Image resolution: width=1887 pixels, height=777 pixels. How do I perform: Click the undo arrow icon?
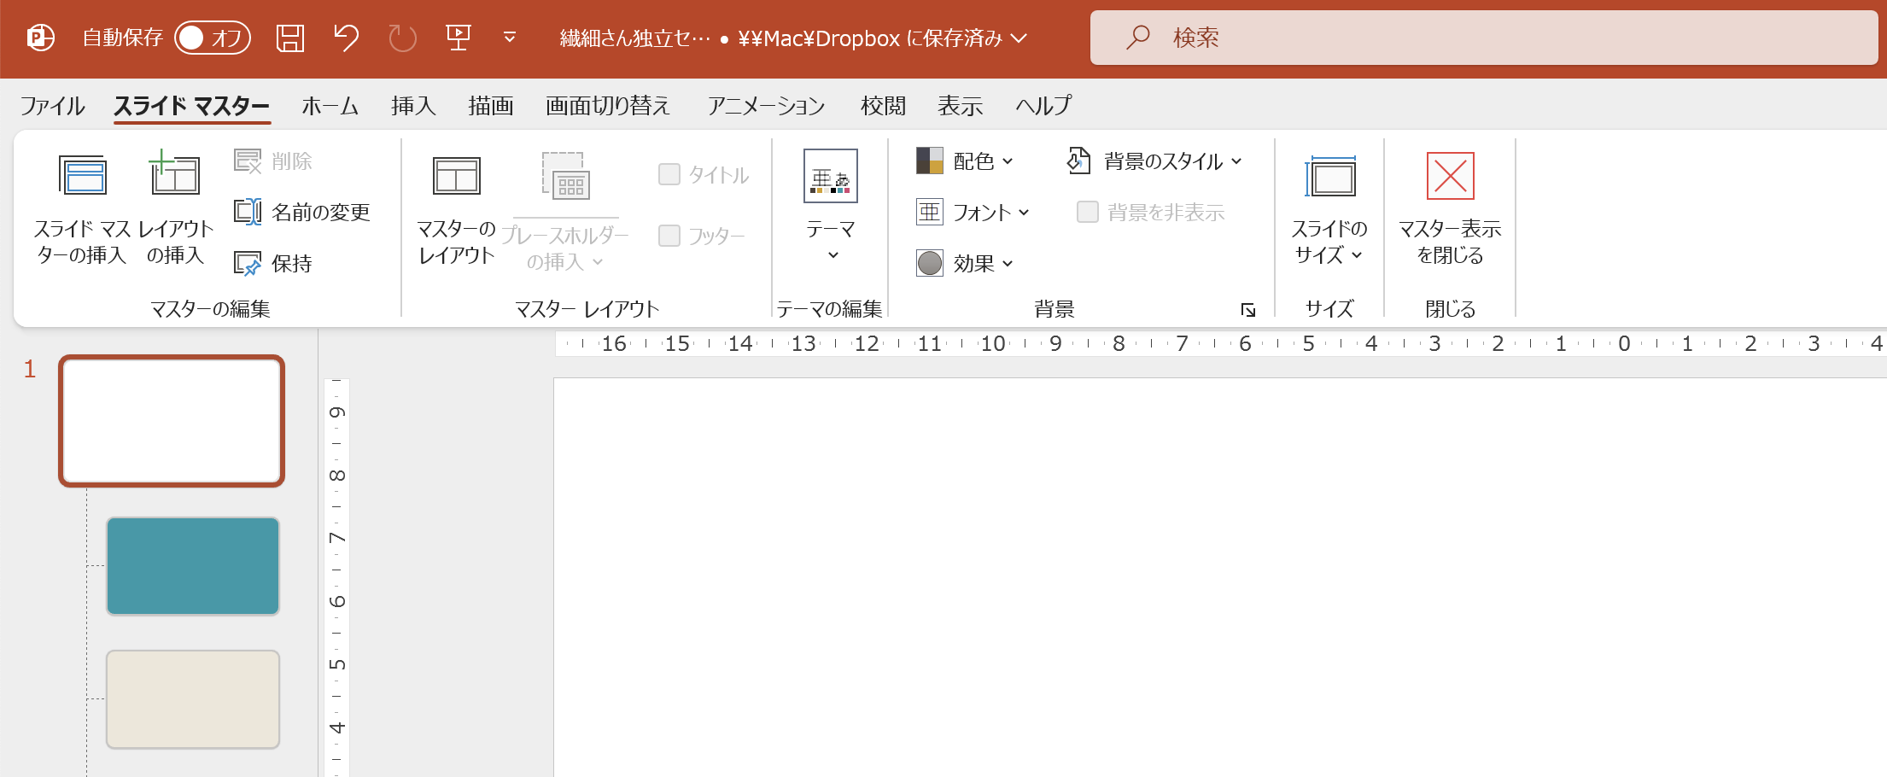click(346, 38)
